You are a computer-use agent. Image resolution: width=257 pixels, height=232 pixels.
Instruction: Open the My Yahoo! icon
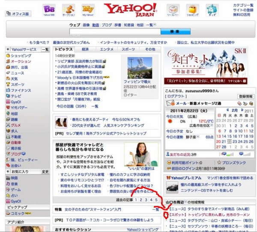[88, 10]
